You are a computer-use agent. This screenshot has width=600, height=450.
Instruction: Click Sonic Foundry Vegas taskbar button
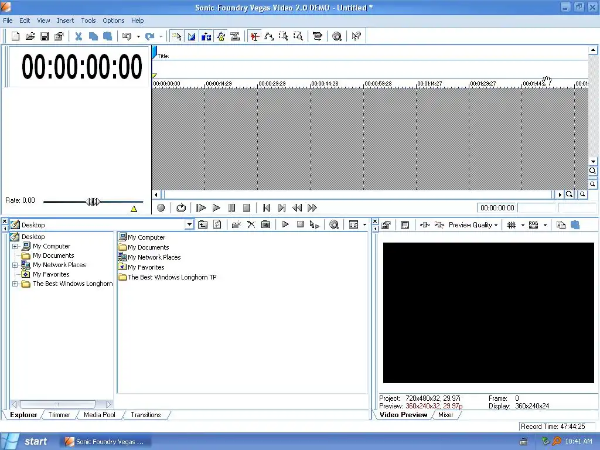tap(104, 442)
